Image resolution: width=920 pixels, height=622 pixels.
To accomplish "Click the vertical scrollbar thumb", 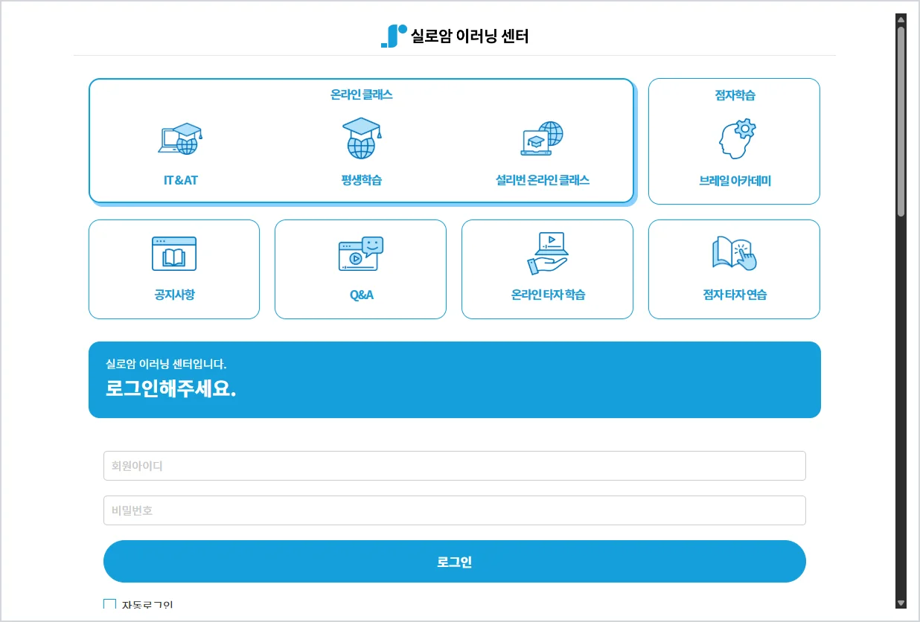I will [901, 121].
